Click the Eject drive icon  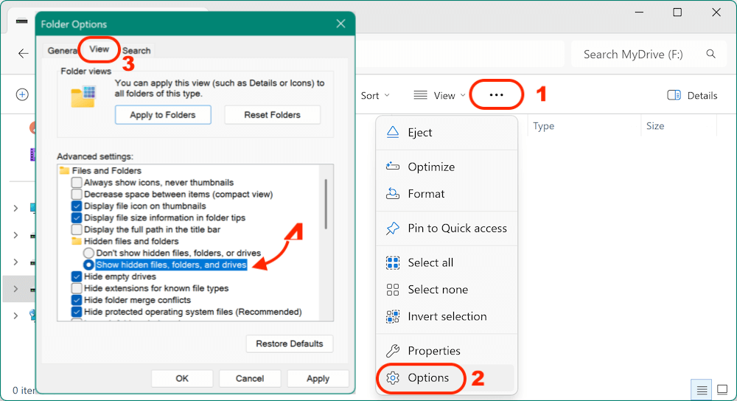(393, 132)
